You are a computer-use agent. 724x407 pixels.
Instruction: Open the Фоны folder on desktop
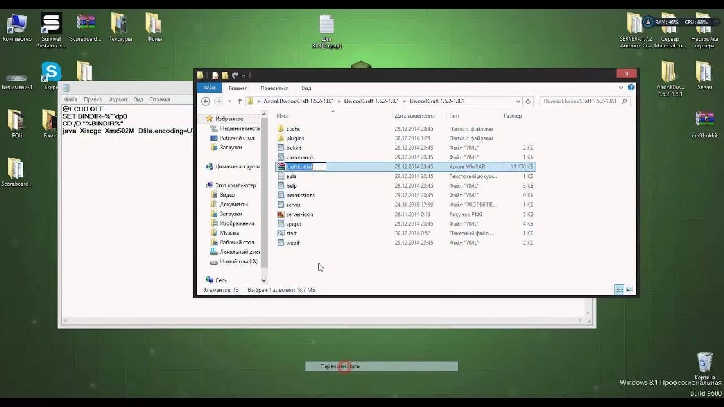point(154,27)
